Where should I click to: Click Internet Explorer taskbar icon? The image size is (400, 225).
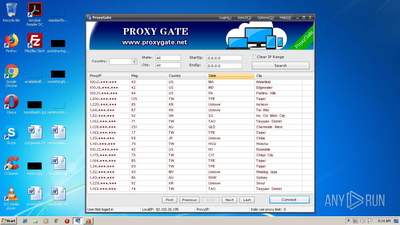pyautogui.click(x=25, y=221)
